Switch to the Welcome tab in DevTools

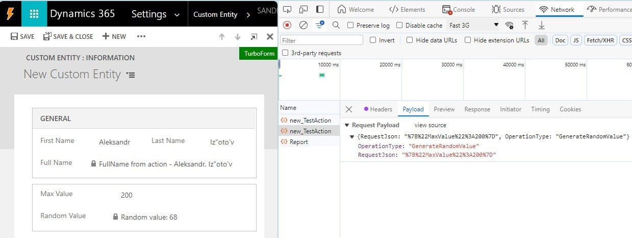coord(356,9)
